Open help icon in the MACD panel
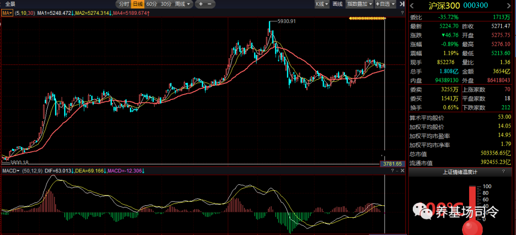Image resolution: width=516 pixels, height=235 pixels. (392, 171)
